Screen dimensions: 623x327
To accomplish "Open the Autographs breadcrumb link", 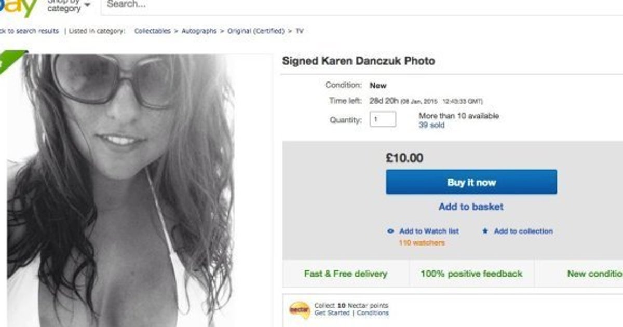I will 199,31.
